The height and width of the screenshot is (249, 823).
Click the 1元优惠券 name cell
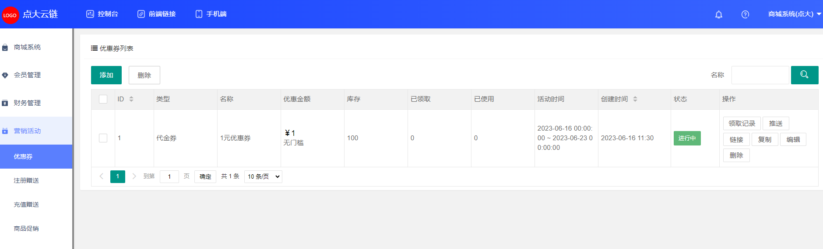click(x=249, y=138)
